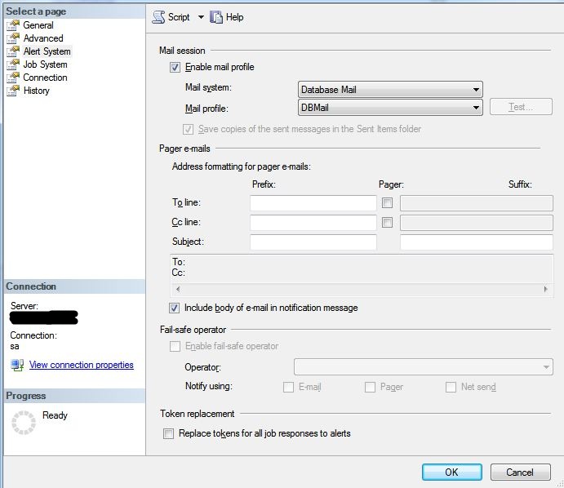Click the History page icon

pyautogui.click(x=13, y=91)
